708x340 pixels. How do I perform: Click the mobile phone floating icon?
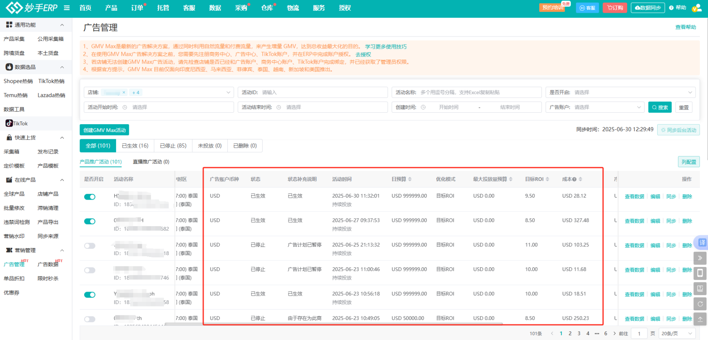[700, 273]
